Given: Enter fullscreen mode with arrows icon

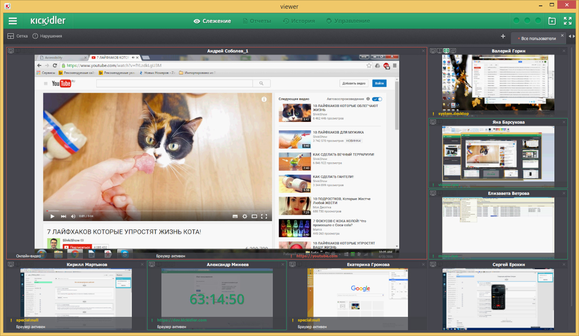Looking at the screenshot, I should [568, 21].
